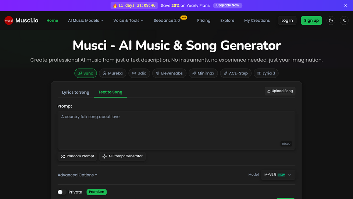Click the Upload Song button
Screen dimensions: 353x199
[x=280, y=91]
